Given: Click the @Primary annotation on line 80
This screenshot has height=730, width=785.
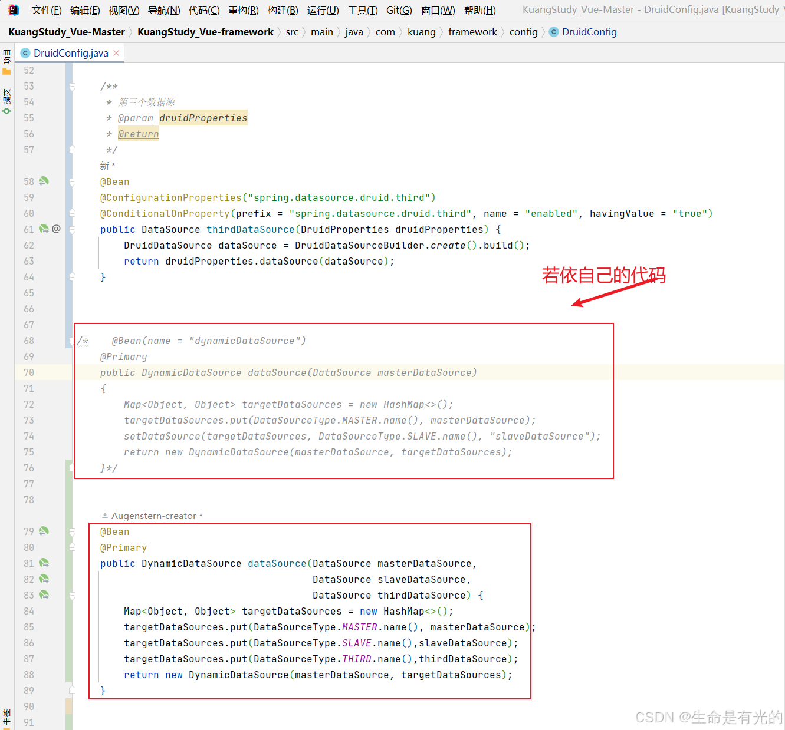Looking at the screenshot, I should click(x=124, y=547).
